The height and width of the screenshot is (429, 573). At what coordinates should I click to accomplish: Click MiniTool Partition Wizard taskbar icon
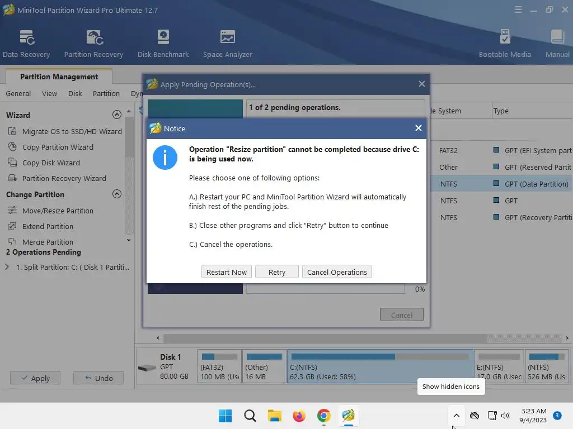click(x=348, y=416)
